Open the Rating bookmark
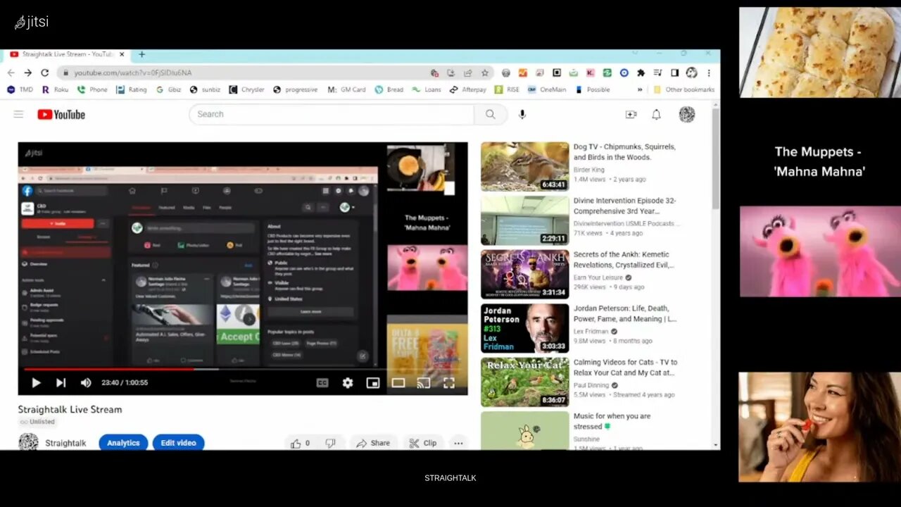This screenshot has width=901, height=507. [132, 89]
